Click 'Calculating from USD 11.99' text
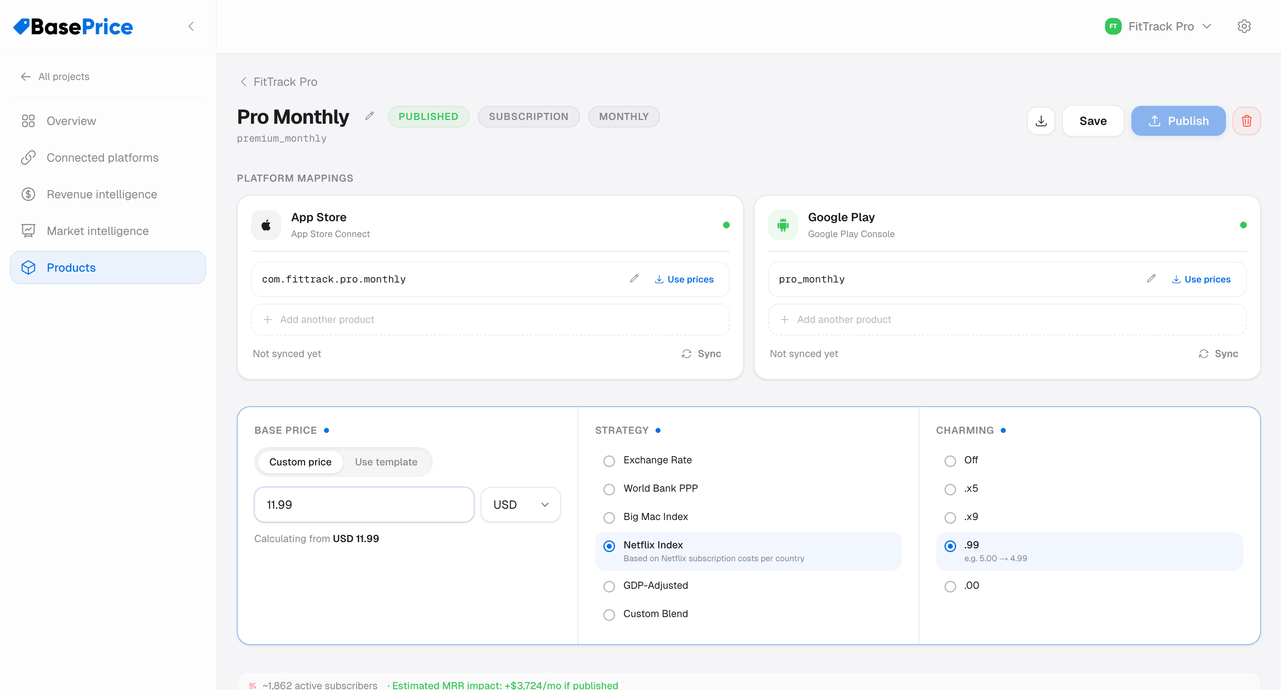 coord(316,538)
